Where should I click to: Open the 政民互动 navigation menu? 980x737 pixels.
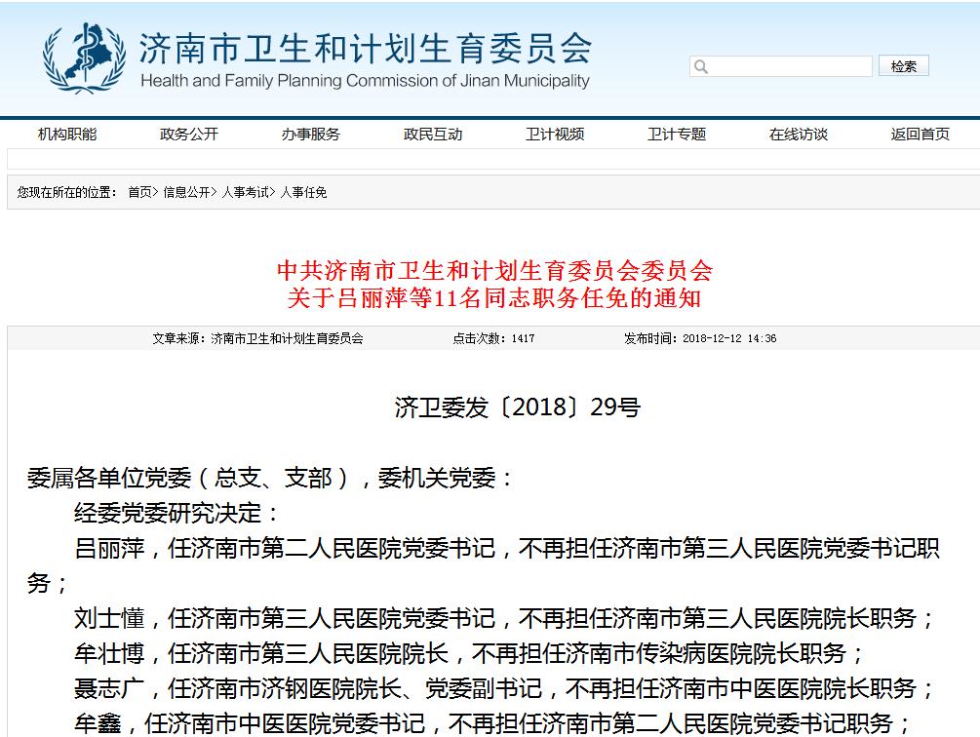tap(433, 134)
